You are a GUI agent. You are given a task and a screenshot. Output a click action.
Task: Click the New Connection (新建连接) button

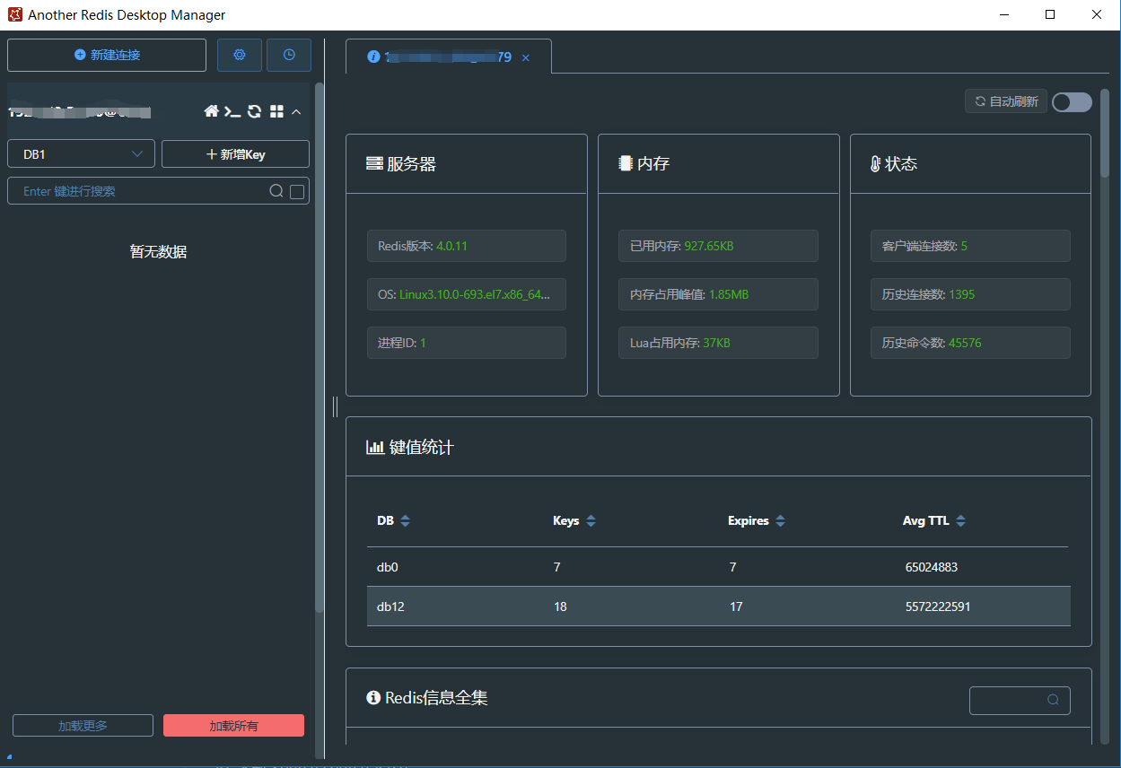tap(107, 55)
